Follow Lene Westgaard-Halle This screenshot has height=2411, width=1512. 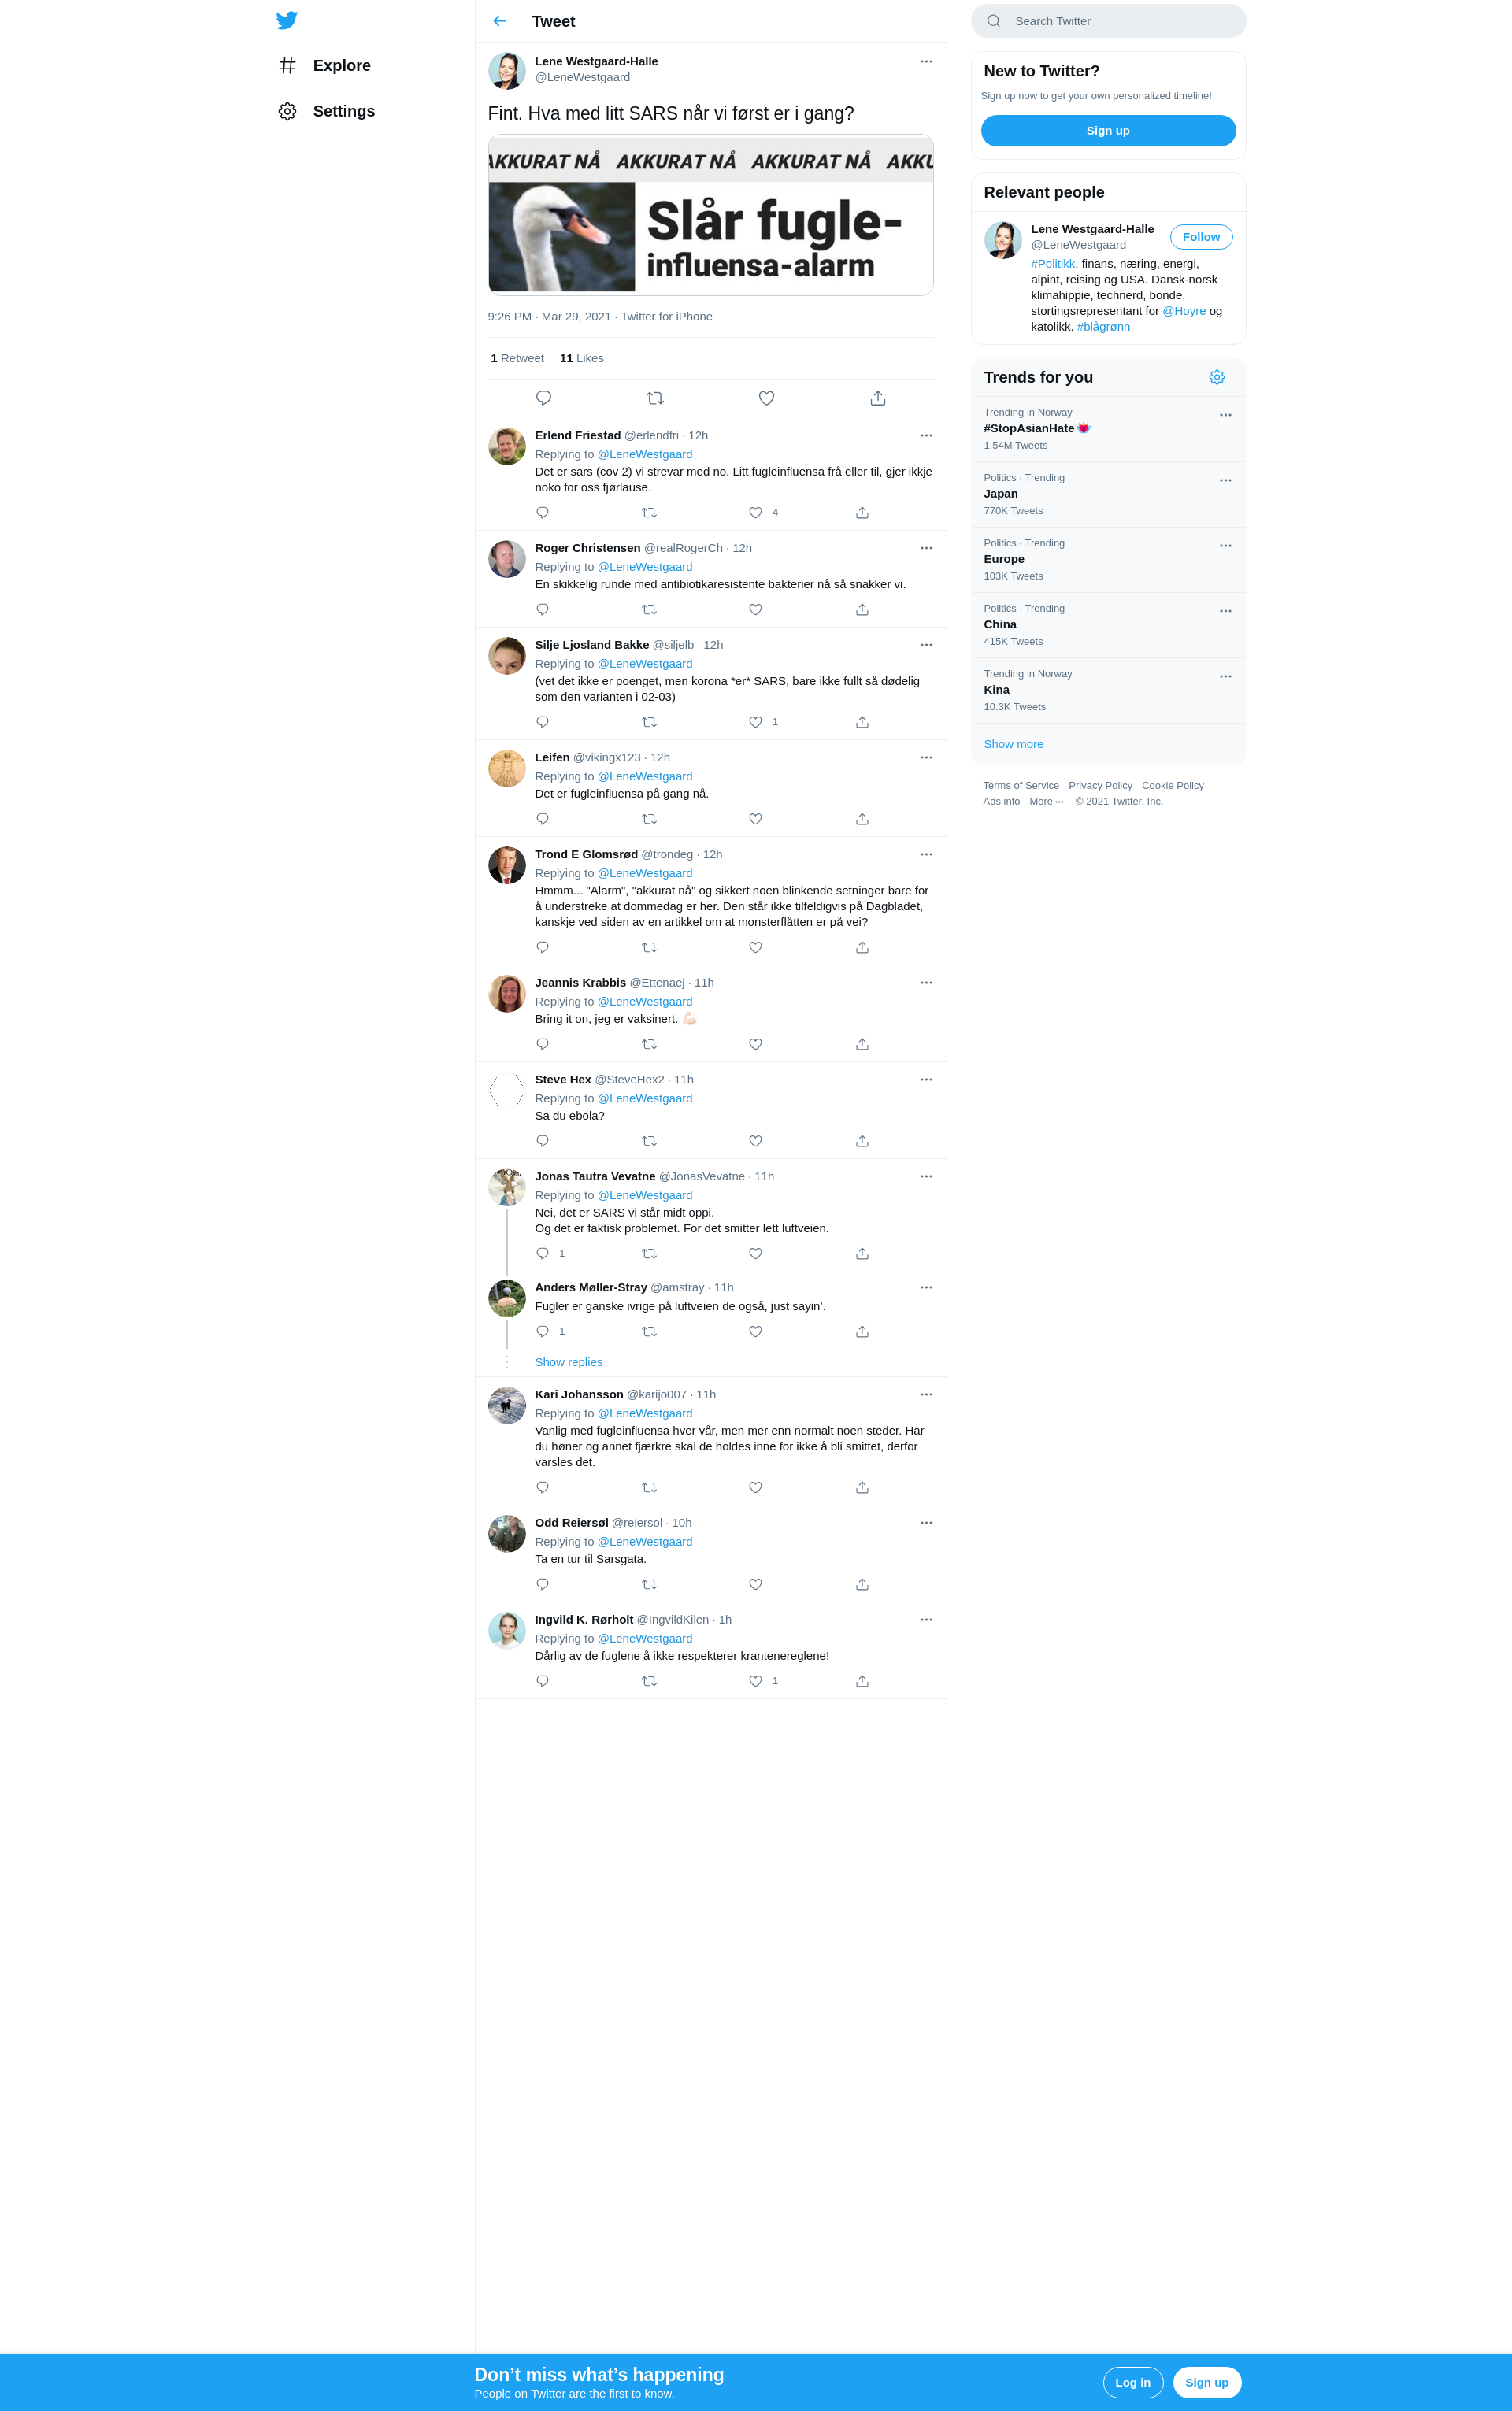pos(1200,237)
